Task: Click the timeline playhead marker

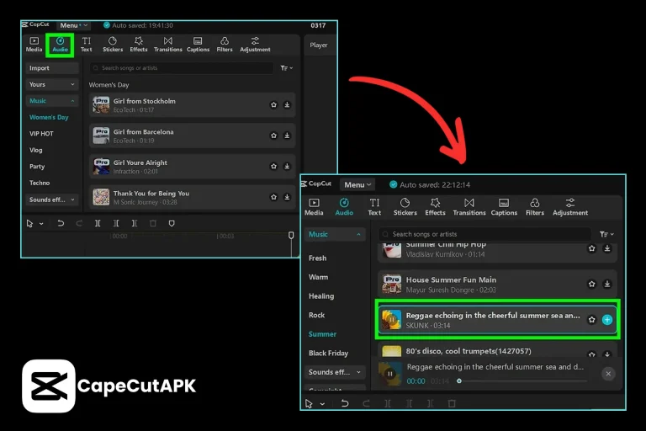Action: tap(291, 235)
